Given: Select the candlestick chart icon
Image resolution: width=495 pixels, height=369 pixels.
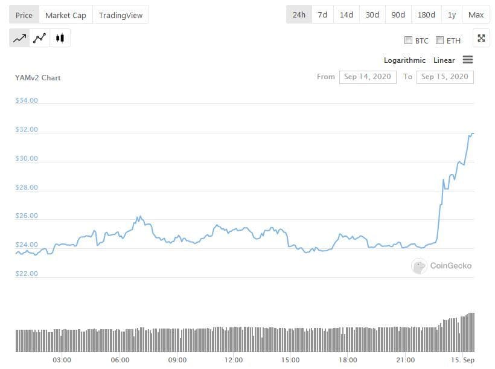Looking at the screenshot, I should (x=59, y=39).
